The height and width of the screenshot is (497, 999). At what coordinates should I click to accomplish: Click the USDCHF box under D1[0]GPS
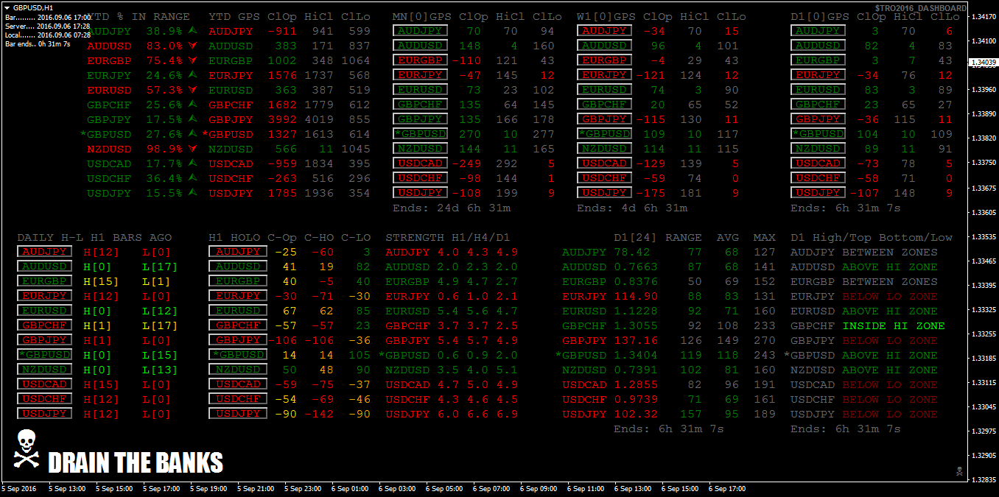click(818, 178)
